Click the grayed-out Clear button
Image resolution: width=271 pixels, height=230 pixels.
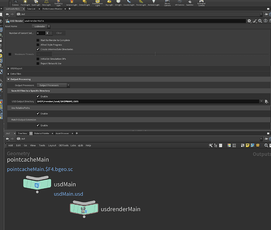(x=59, y=33)
